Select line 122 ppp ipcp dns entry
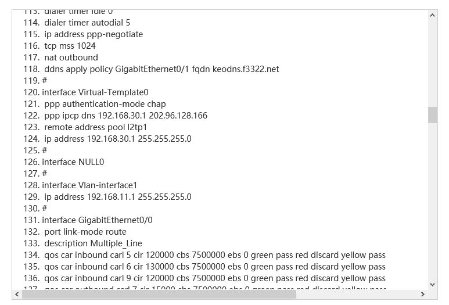This screenshot has width=449, height=305. pyautogui.click(x=125, y=116)
